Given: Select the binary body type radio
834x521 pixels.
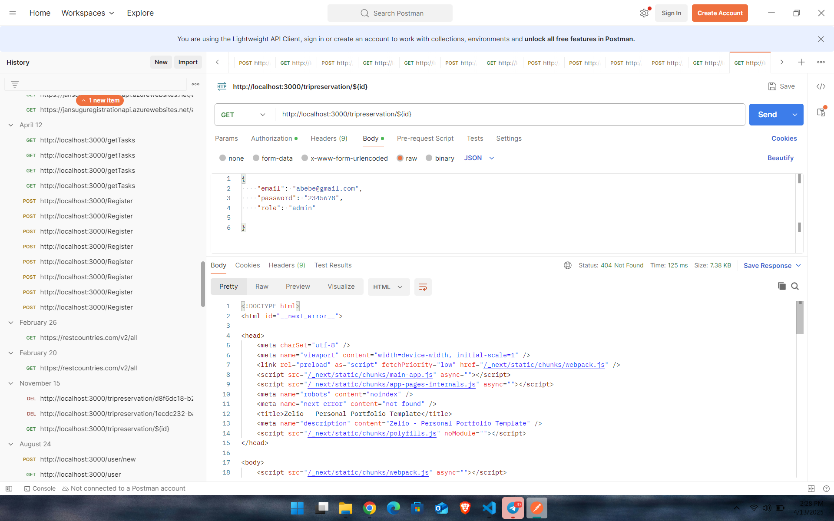Looking at the screenshot, I should [429, 158].
